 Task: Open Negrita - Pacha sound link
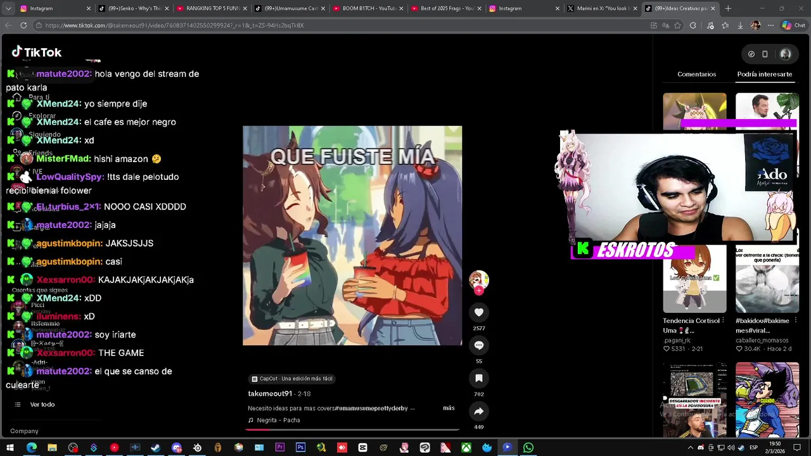click(x=278, y=420)
